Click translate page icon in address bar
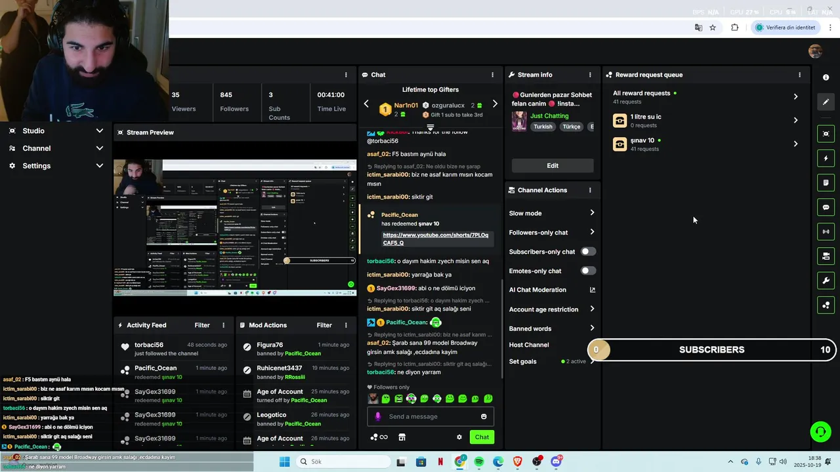The image size is (840, 472). click(698, 28)
